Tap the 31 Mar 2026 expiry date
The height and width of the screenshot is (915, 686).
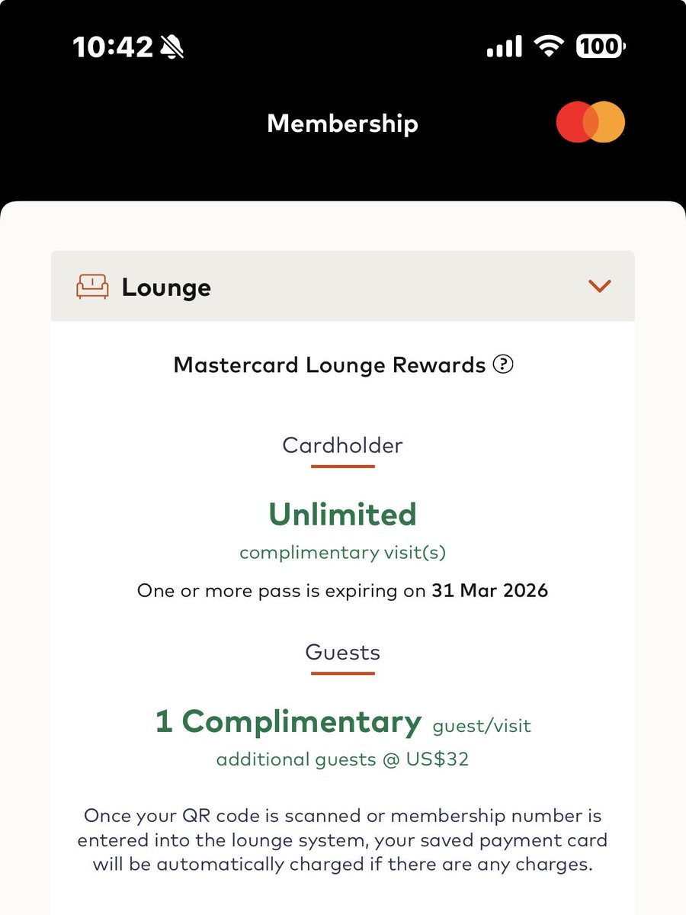(489, 591)
